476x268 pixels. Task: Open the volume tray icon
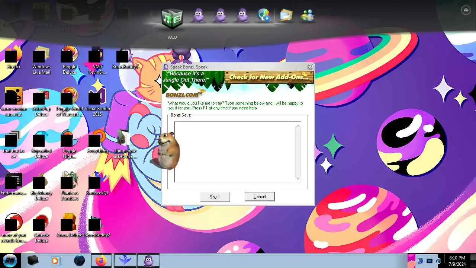tap(438, 261)
